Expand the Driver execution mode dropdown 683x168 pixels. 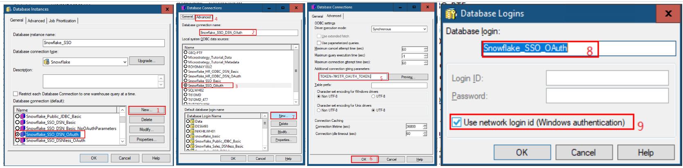[x=425, y=29]
